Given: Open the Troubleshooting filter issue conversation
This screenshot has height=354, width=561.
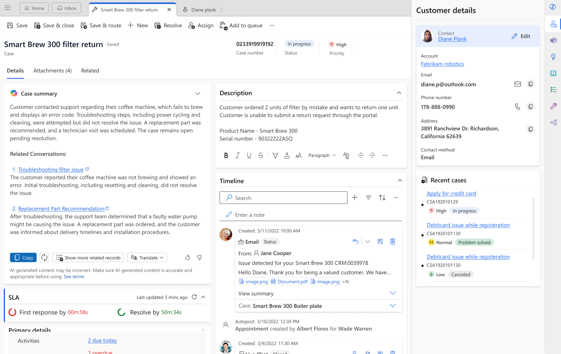Looking at the screenshot, I should tap(51, 170).
